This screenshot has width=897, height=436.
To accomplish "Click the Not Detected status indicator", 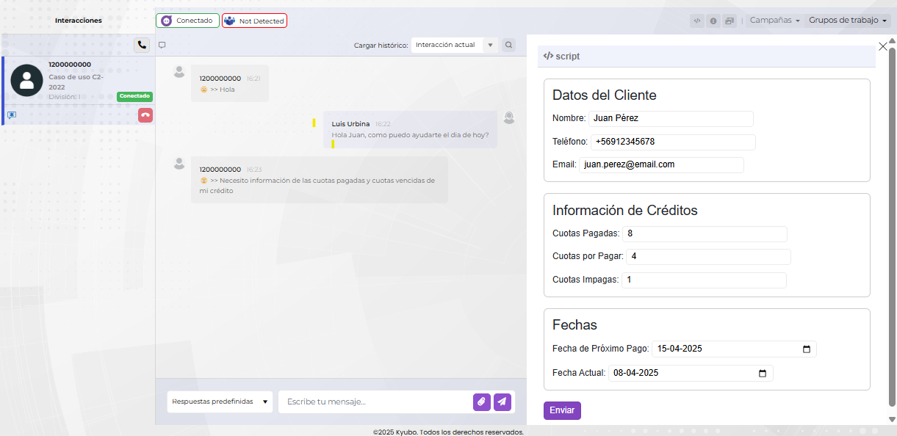I will (x=254, y=21).
